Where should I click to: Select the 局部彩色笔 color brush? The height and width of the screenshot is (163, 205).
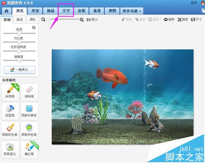tap(10, 131)
